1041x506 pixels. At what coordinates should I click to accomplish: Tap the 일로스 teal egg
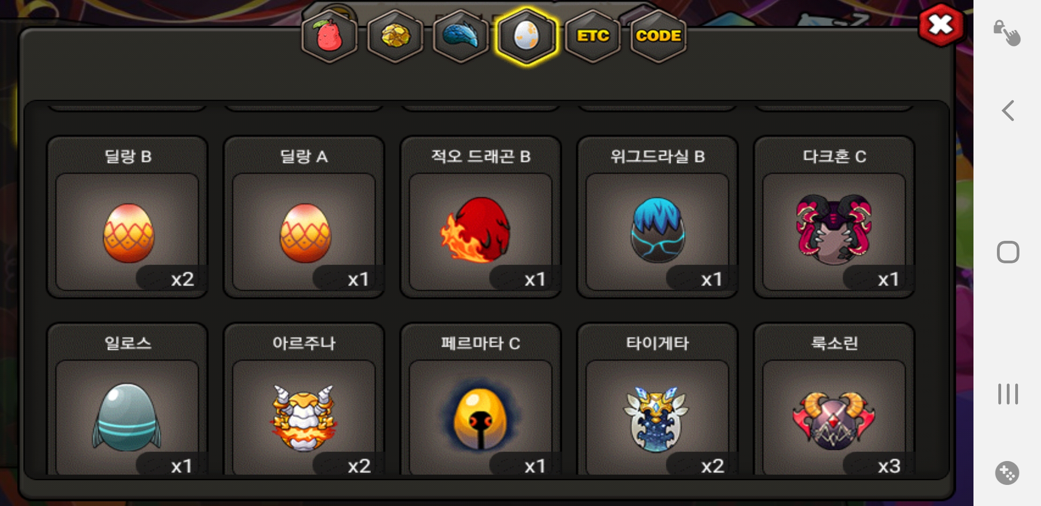click(127, 399)
